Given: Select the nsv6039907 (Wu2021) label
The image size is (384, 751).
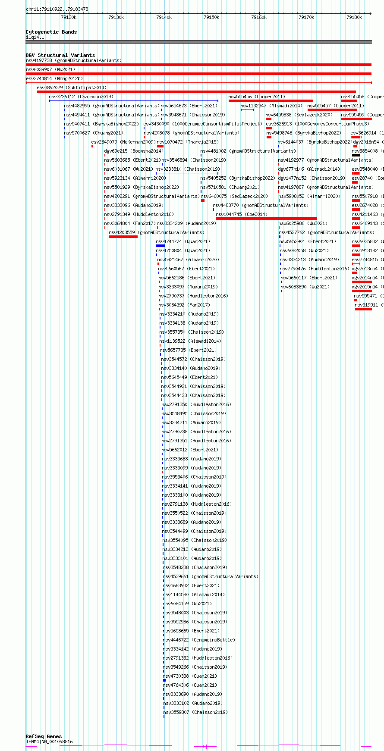Looking at the screenshot, I should click(x=50, y=69).
